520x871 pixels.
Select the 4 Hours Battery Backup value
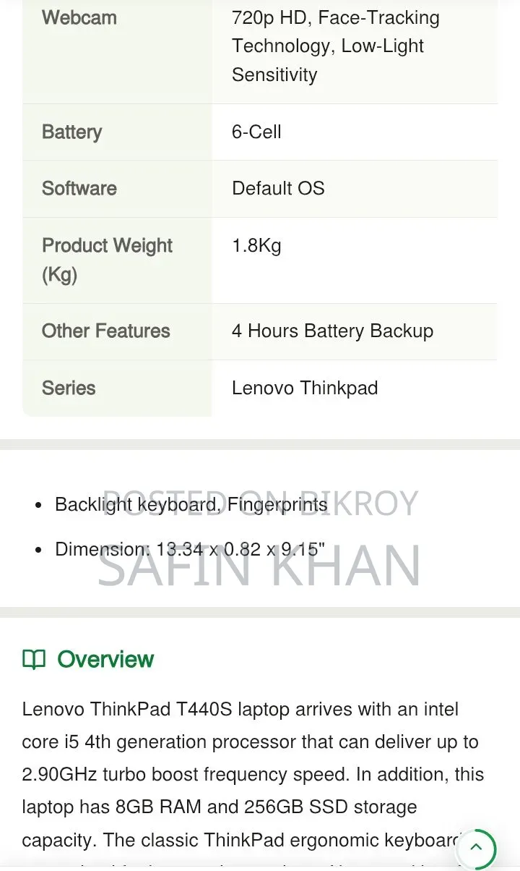[x=332, y=331]
